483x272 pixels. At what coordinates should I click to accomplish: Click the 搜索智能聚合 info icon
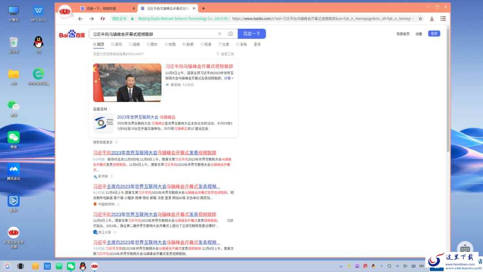tap(116, 142)
